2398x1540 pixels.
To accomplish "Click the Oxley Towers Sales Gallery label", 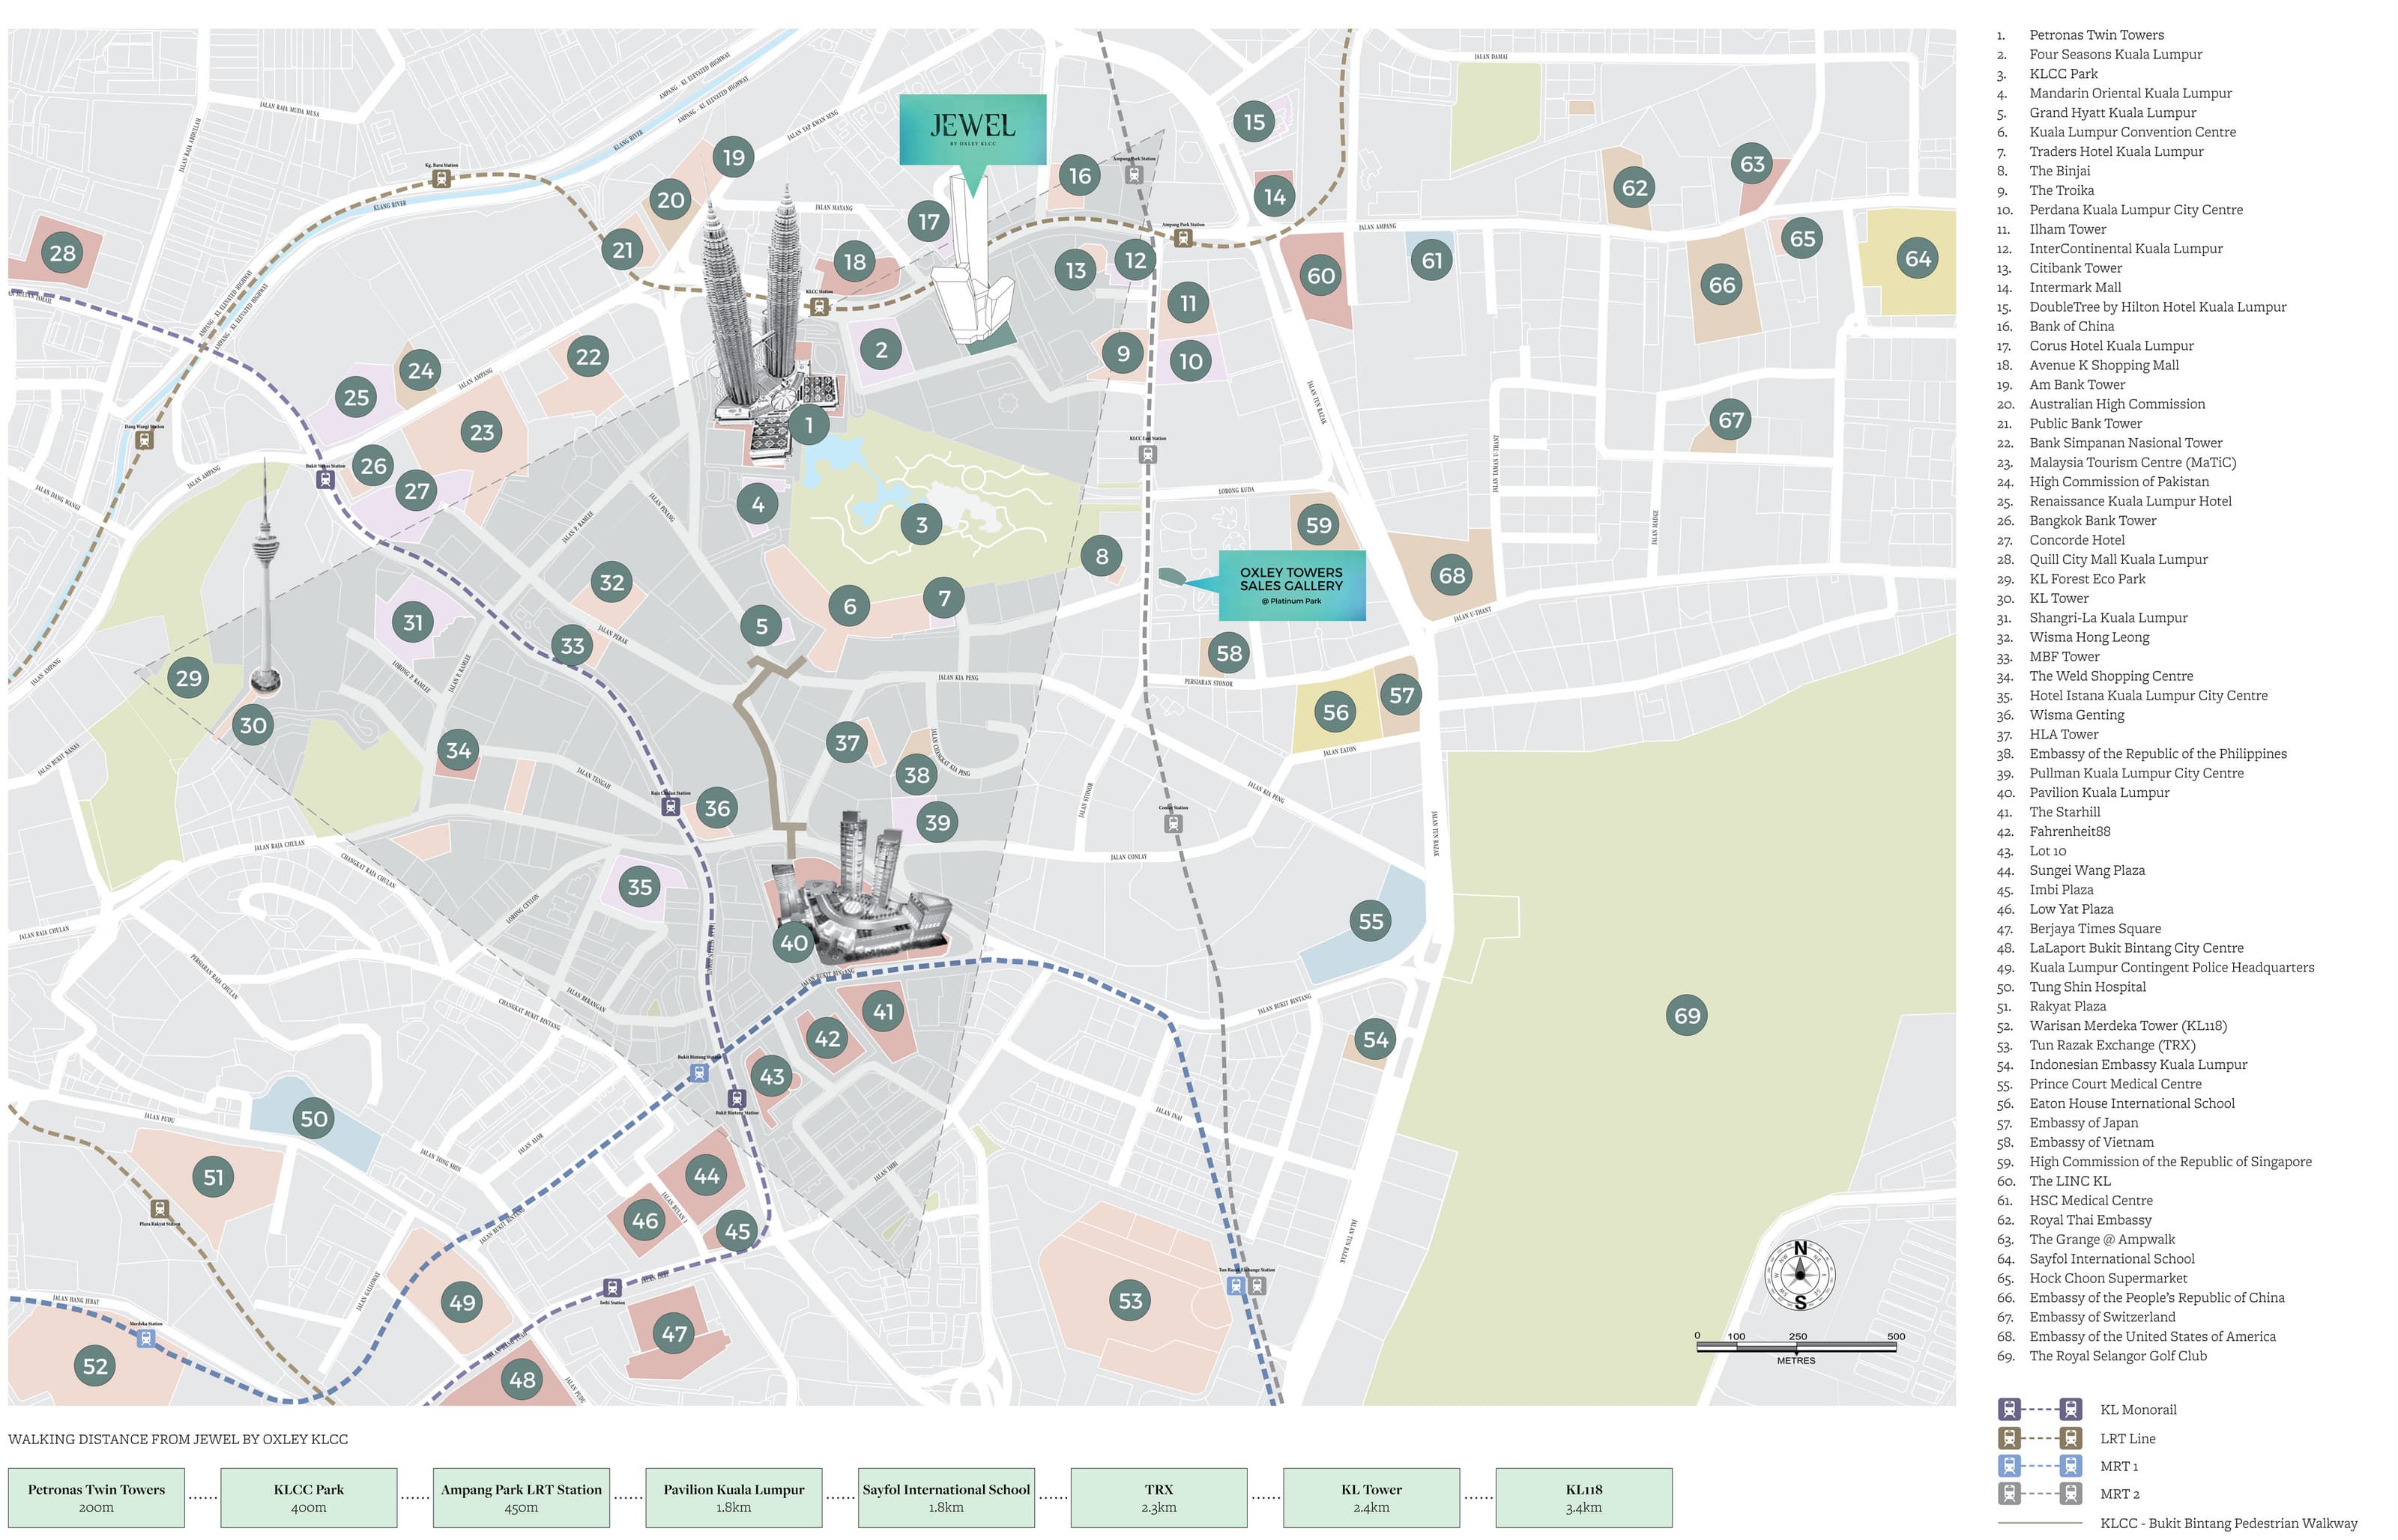I will click(1291, 585).
